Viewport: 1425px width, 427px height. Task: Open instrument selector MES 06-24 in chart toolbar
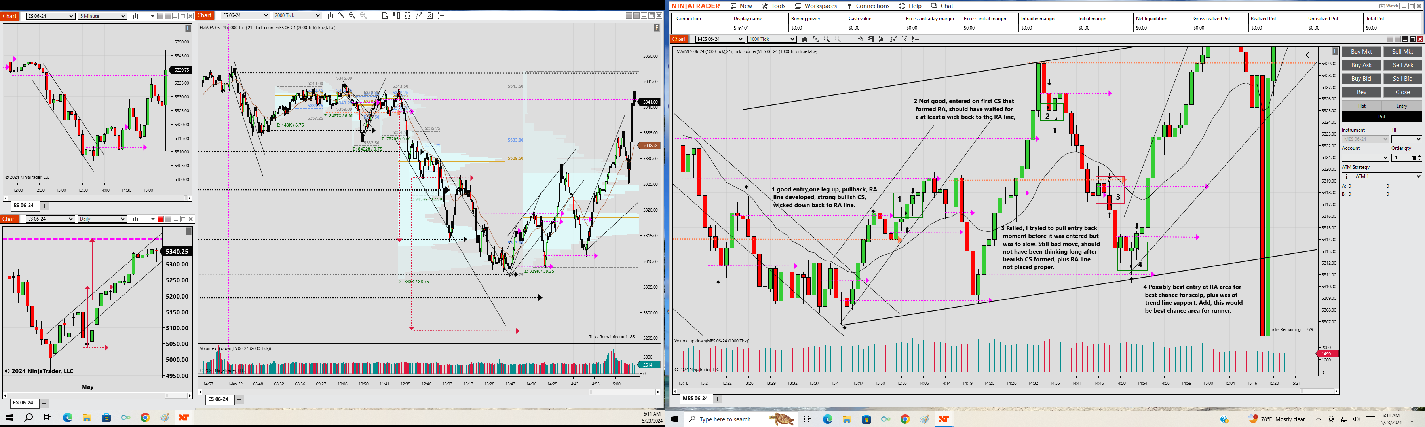pyautogui.click(x=720, y=39)
